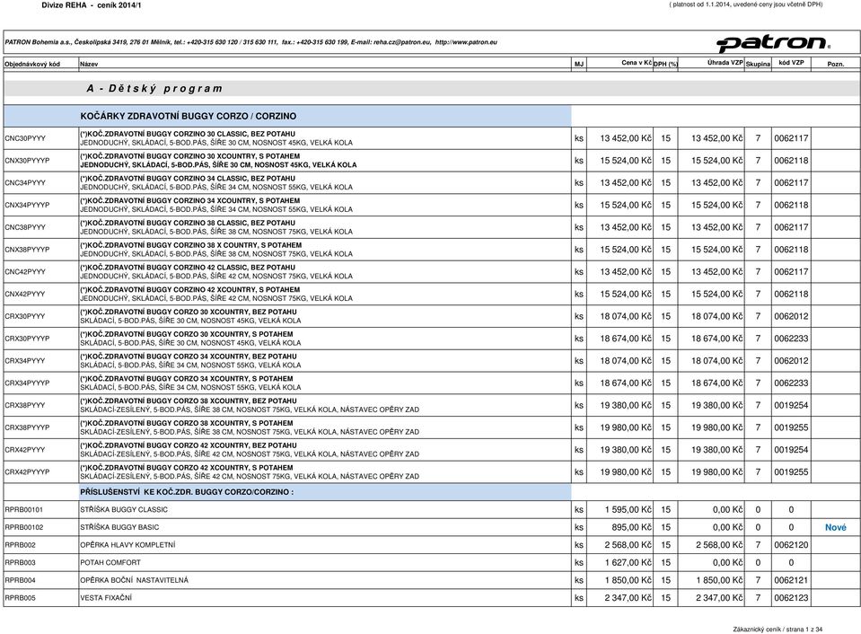861x634 pixels.
Task: Select accessory code RPRB005
Action: point(21,598)
